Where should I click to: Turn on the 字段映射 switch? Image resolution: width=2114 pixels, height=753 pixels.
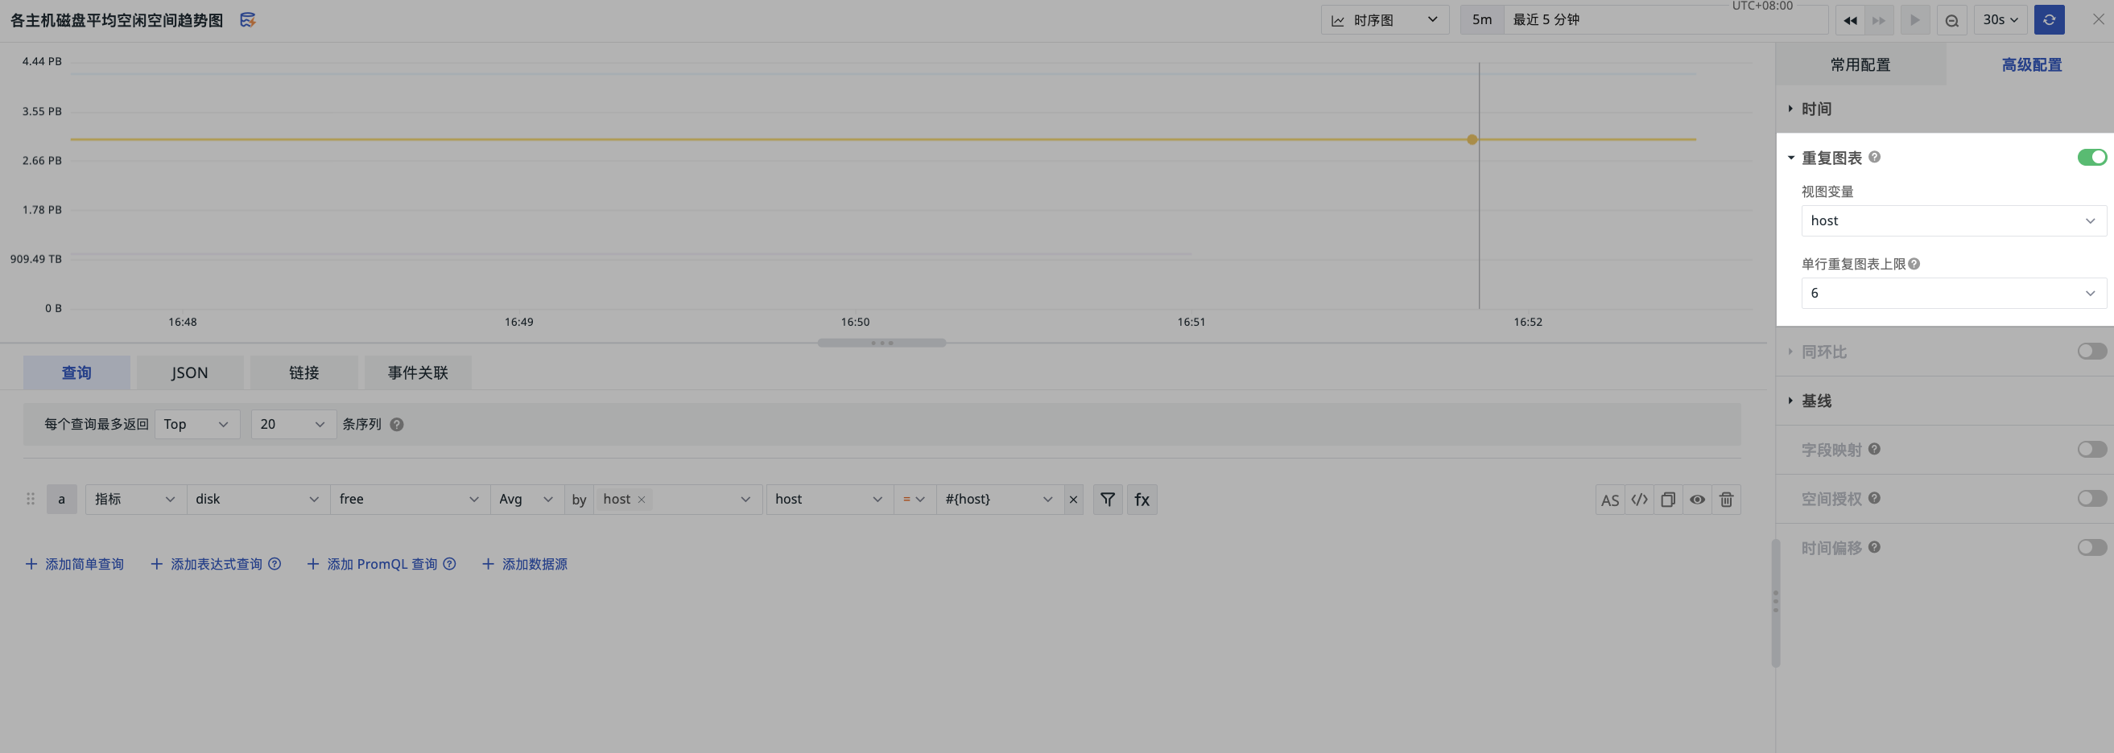pyautogui.click(x=2091, y=450)
